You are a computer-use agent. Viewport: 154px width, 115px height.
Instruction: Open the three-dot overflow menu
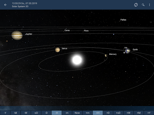(x=149, y=5)
